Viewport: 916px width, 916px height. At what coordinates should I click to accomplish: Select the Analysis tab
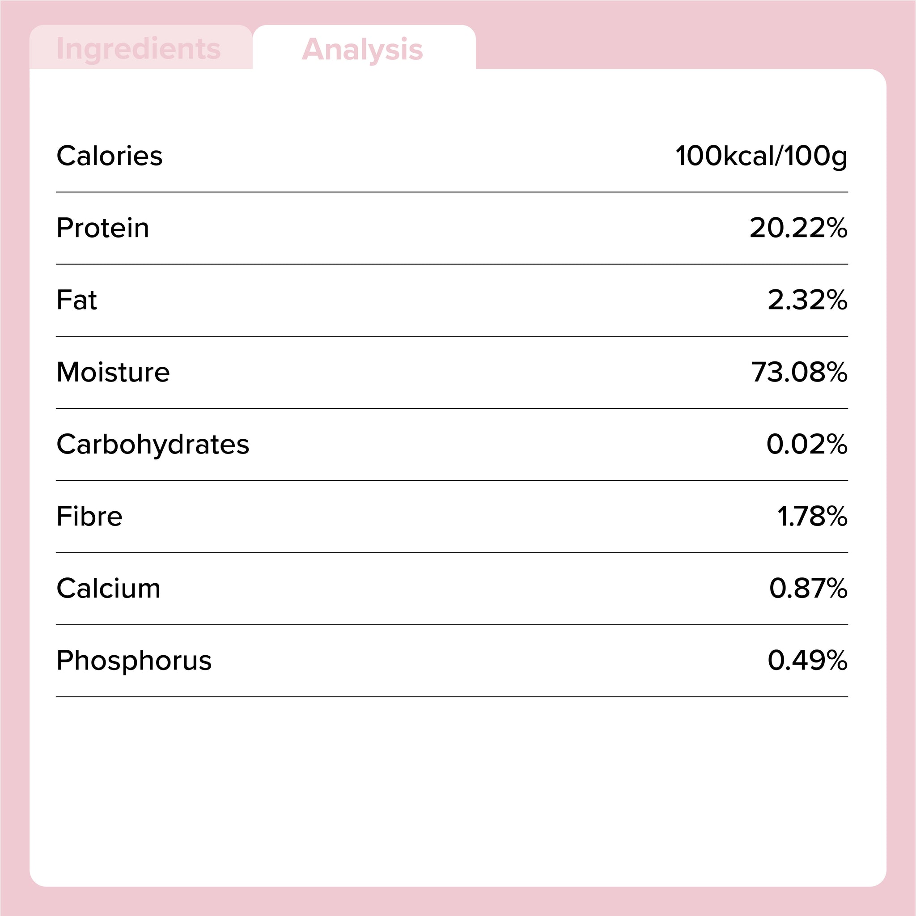point(363,49)
